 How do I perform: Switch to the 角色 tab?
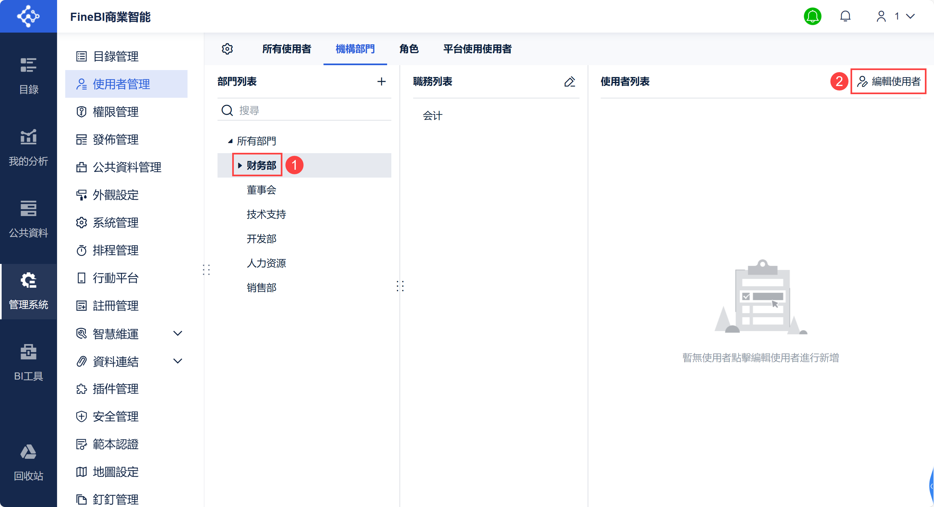(409, 49)
